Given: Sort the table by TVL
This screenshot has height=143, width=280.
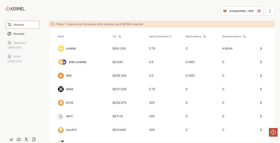Looking at the screenshot, I should click(120, 37).
